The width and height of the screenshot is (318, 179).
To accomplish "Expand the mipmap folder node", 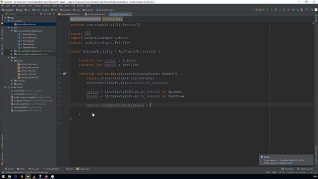I will (x=12, y=81).
